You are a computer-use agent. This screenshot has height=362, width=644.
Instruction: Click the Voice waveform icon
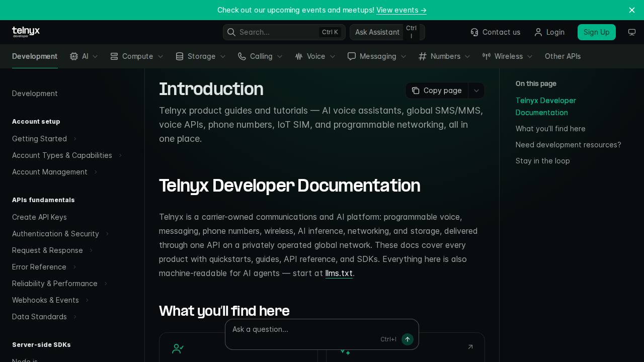[299, 56]
